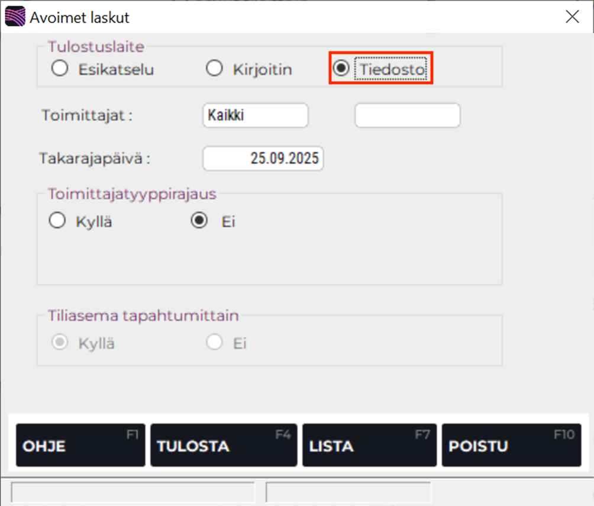This screenshot has height=506, width=594.
Task: Click the right status bar field
Action: pyautogui.click(x=349, y=492)
